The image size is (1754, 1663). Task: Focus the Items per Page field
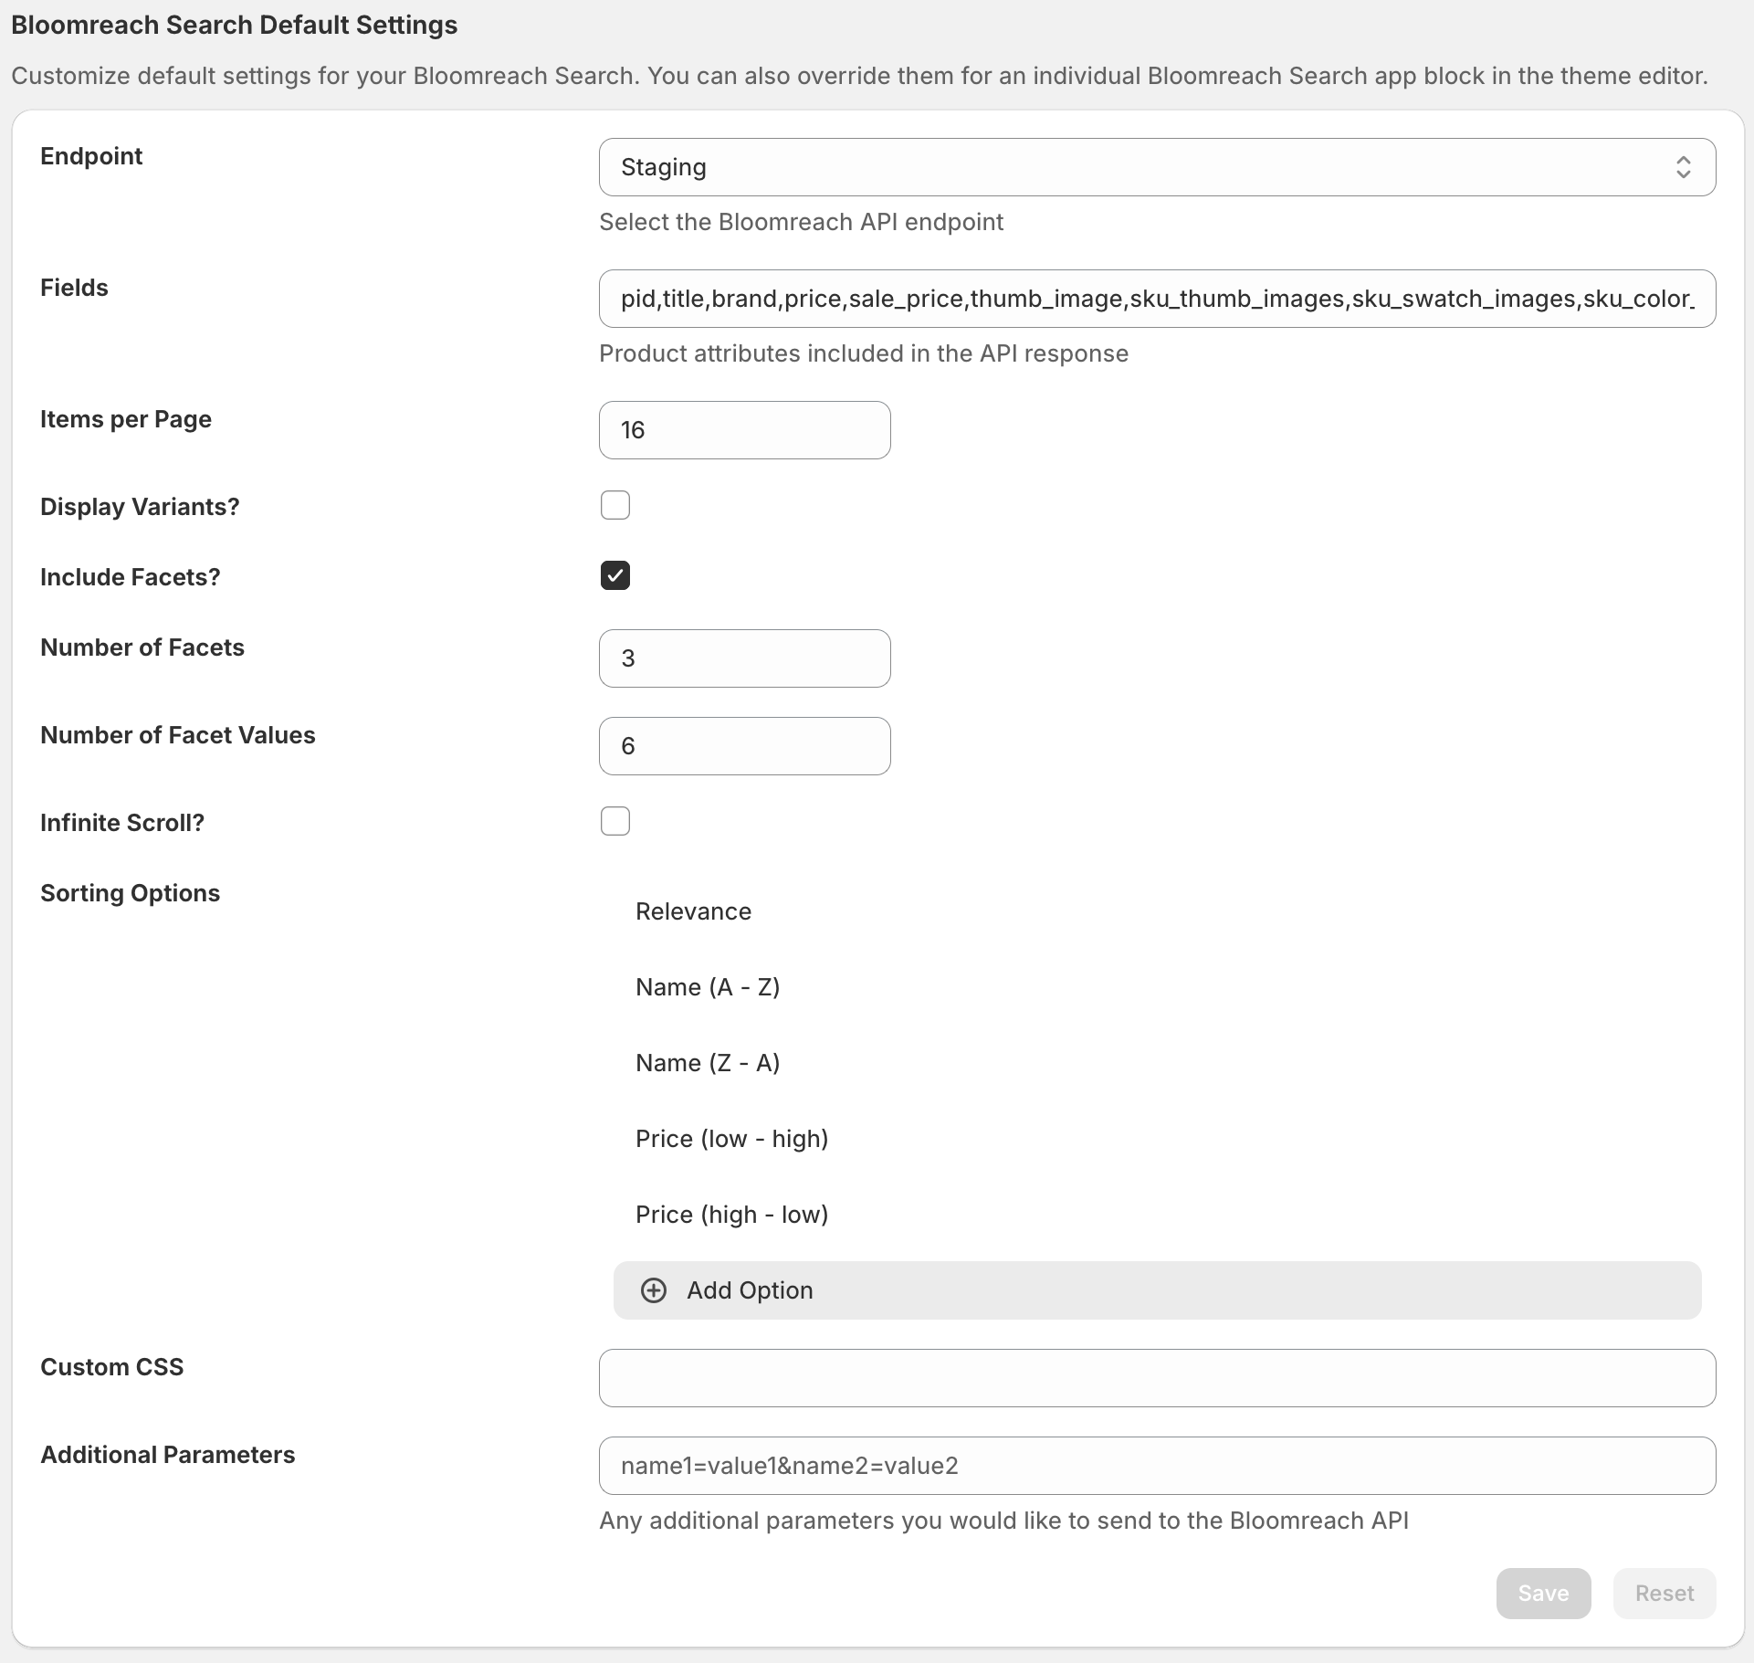[744, 430]
